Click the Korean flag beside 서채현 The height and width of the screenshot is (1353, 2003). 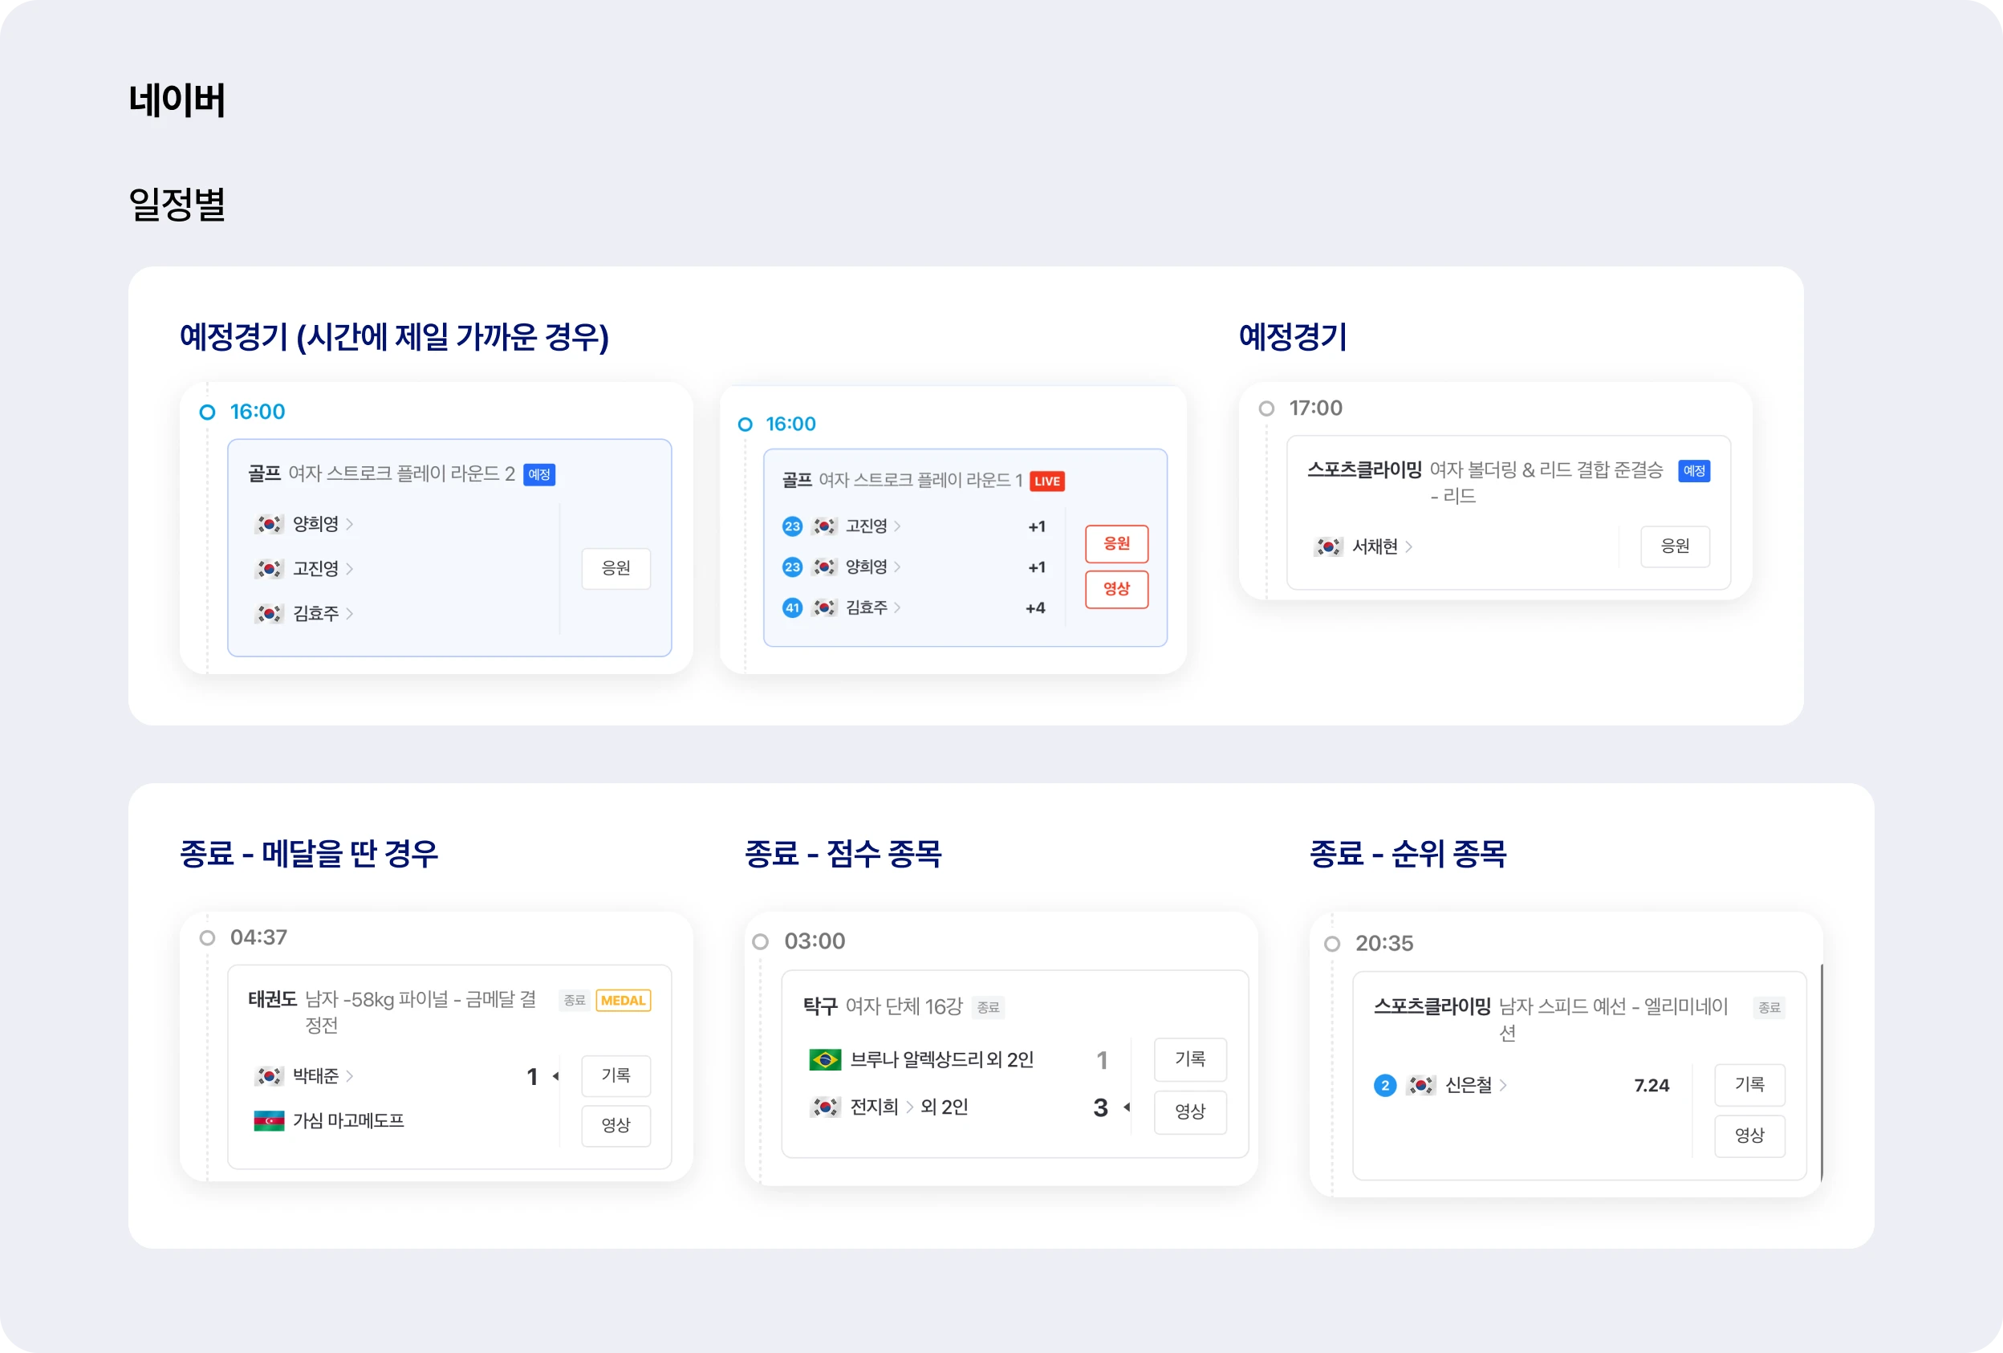pos(1328,546)
